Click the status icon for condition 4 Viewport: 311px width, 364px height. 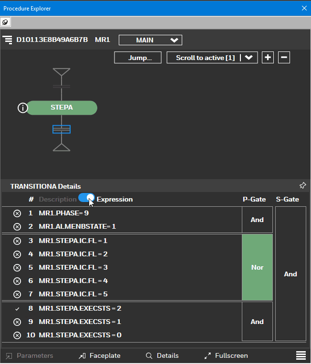tap(17, 254)
